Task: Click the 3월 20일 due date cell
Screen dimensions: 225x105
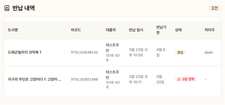Action: 160,79
